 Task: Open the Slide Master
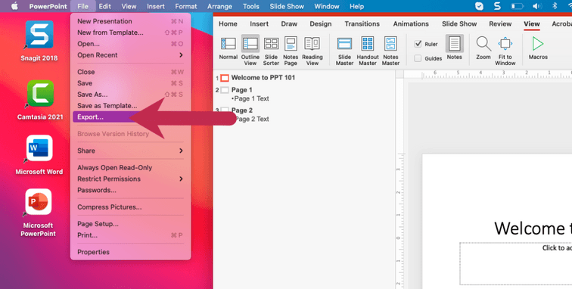345,51
